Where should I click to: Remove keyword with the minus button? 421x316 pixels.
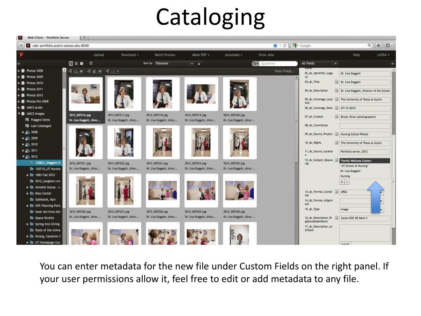(347, 182)
